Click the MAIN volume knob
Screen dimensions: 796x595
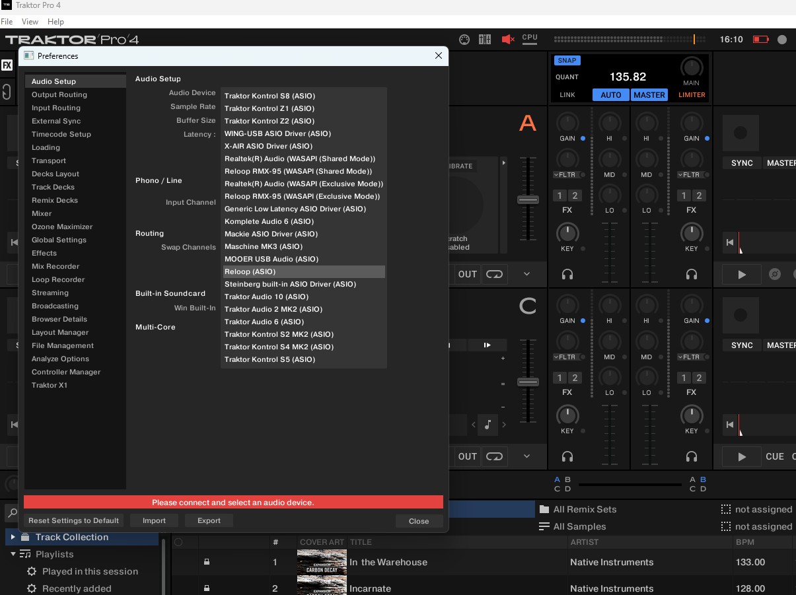coord(692,67)
